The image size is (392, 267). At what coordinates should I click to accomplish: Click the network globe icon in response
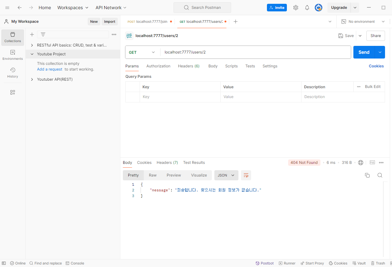[361, 163]
